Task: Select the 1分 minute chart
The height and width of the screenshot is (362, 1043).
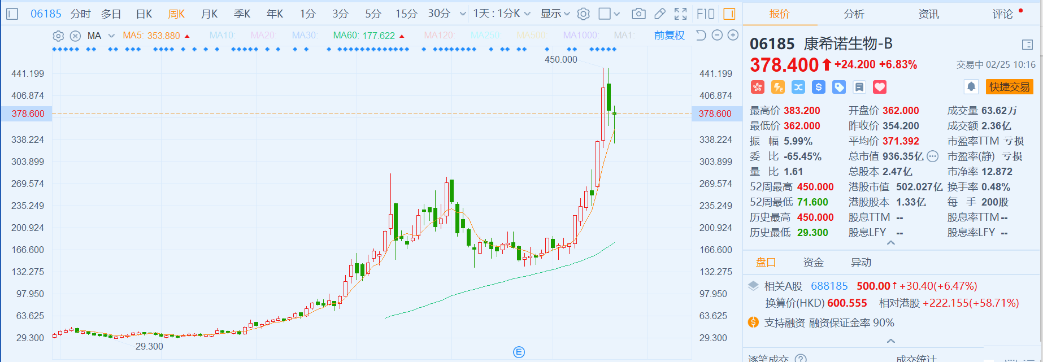Action: point(308,14)
